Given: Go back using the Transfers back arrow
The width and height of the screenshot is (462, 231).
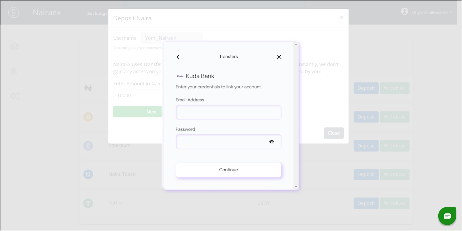Looking at the screenshot, I should pos(178,57).
